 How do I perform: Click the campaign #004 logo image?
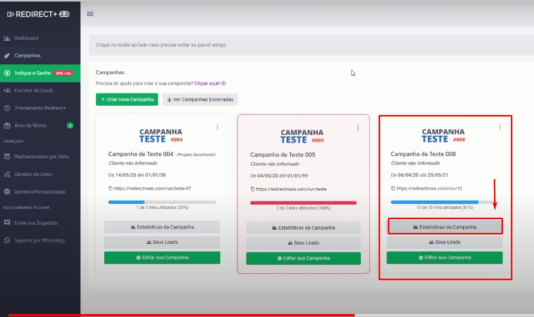161,136
